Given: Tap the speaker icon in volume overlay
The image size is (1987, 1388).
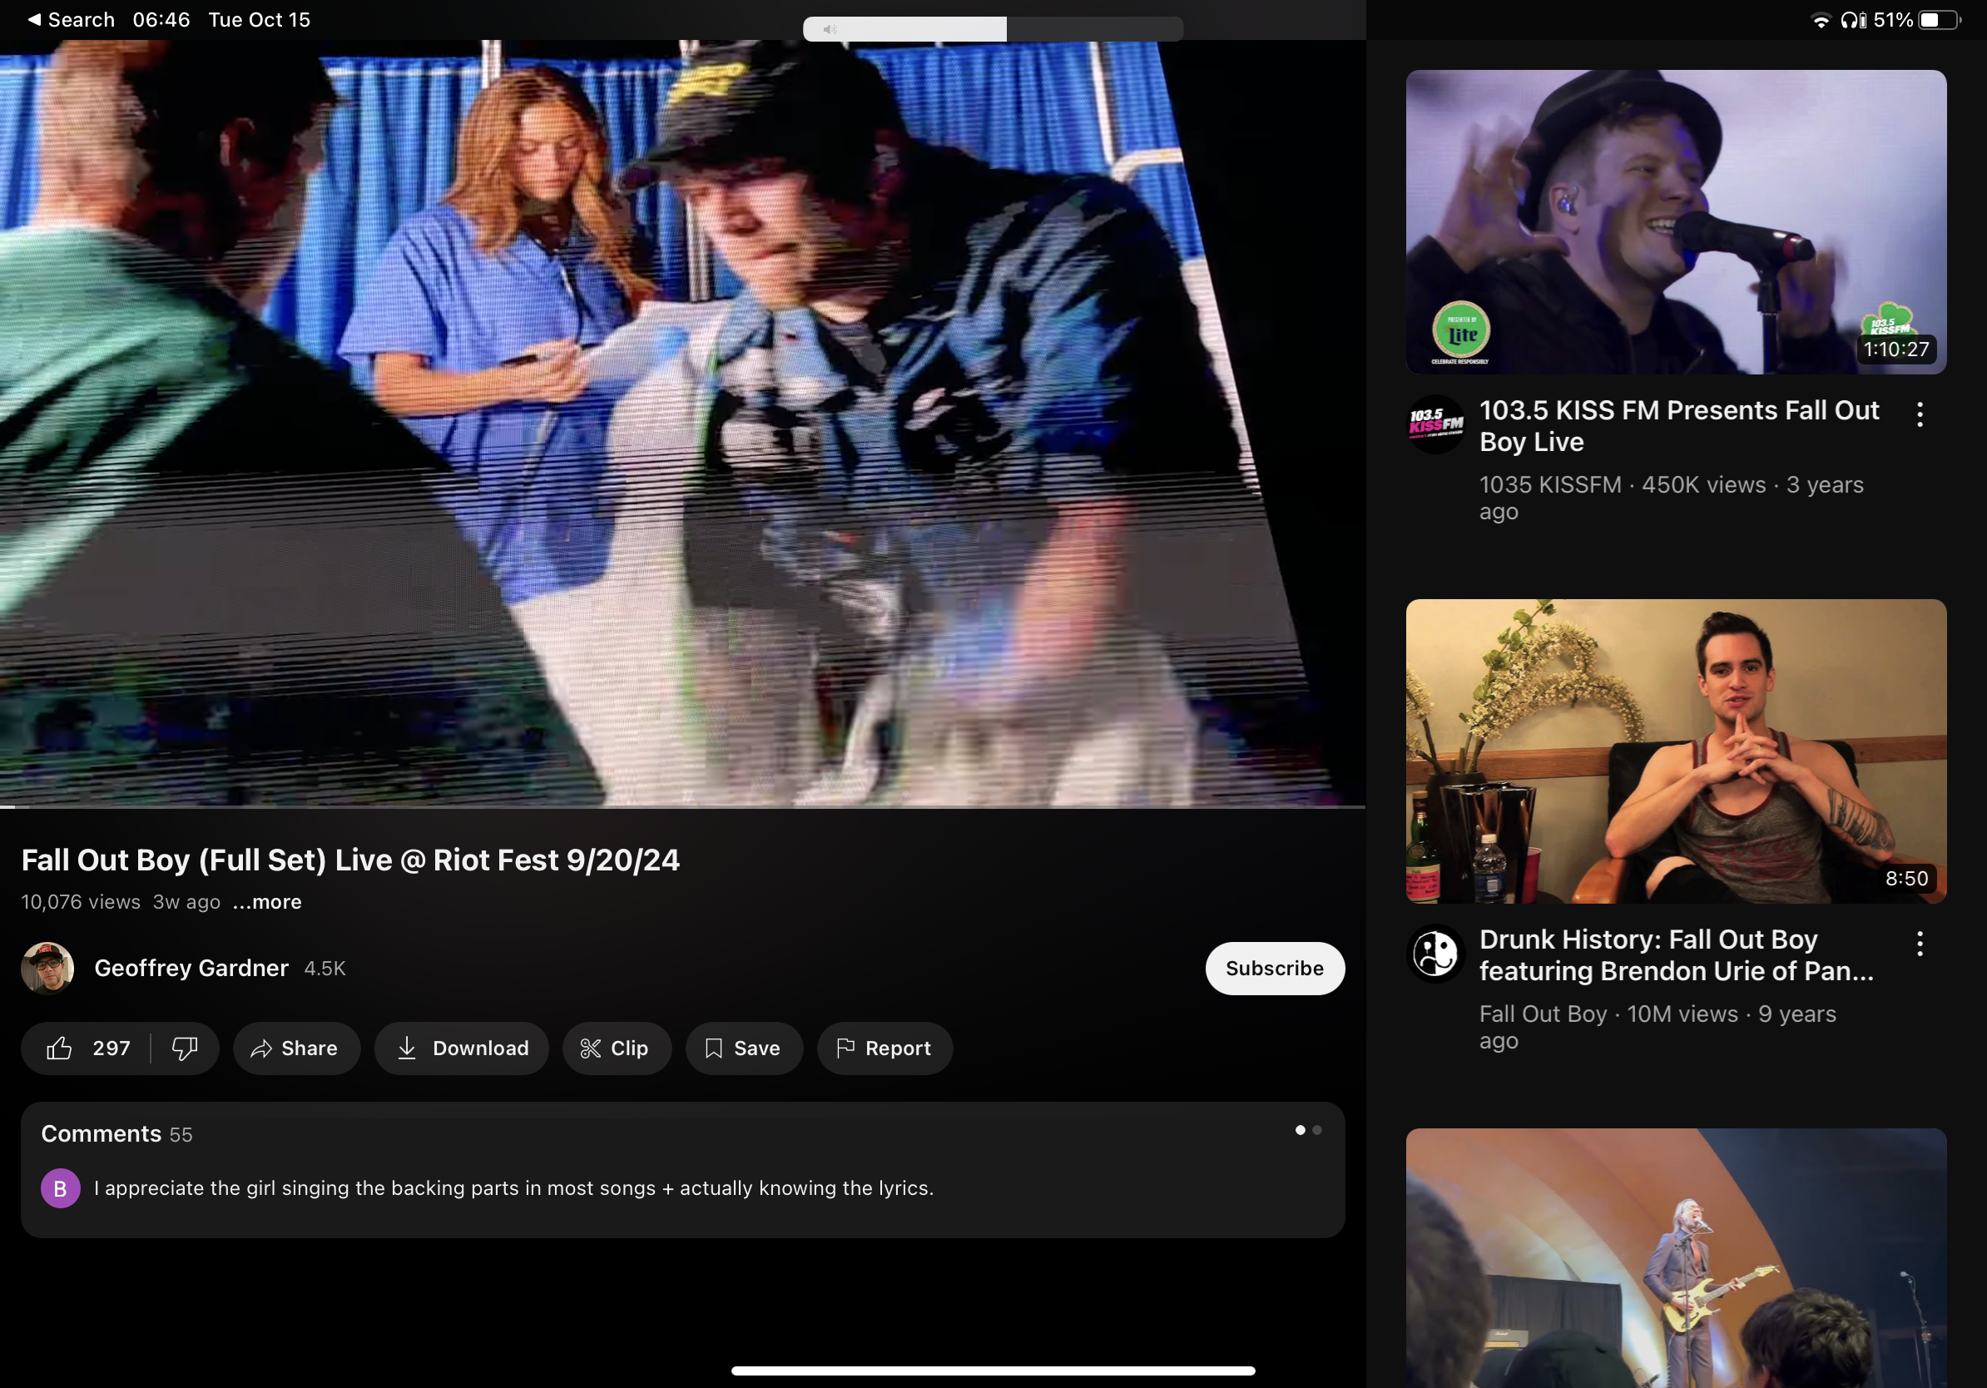Looking at the screenshot, I should [829, 29].
